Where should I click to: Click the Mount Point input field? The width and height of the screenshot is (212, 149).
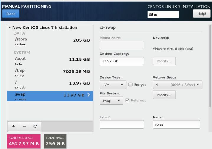(122, 45)
